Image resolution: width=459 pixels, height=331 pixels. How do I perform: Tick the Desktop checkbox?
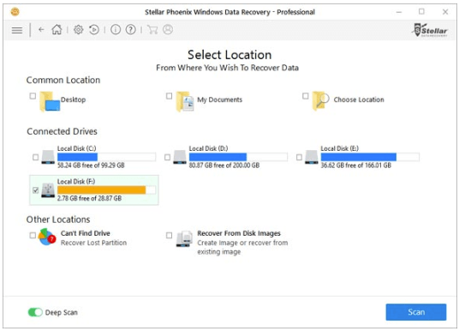tap(33, 96)
